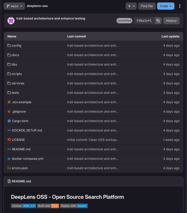Click the config folder icon
This screenshot has height=213, width=187.
pos(9,46)
